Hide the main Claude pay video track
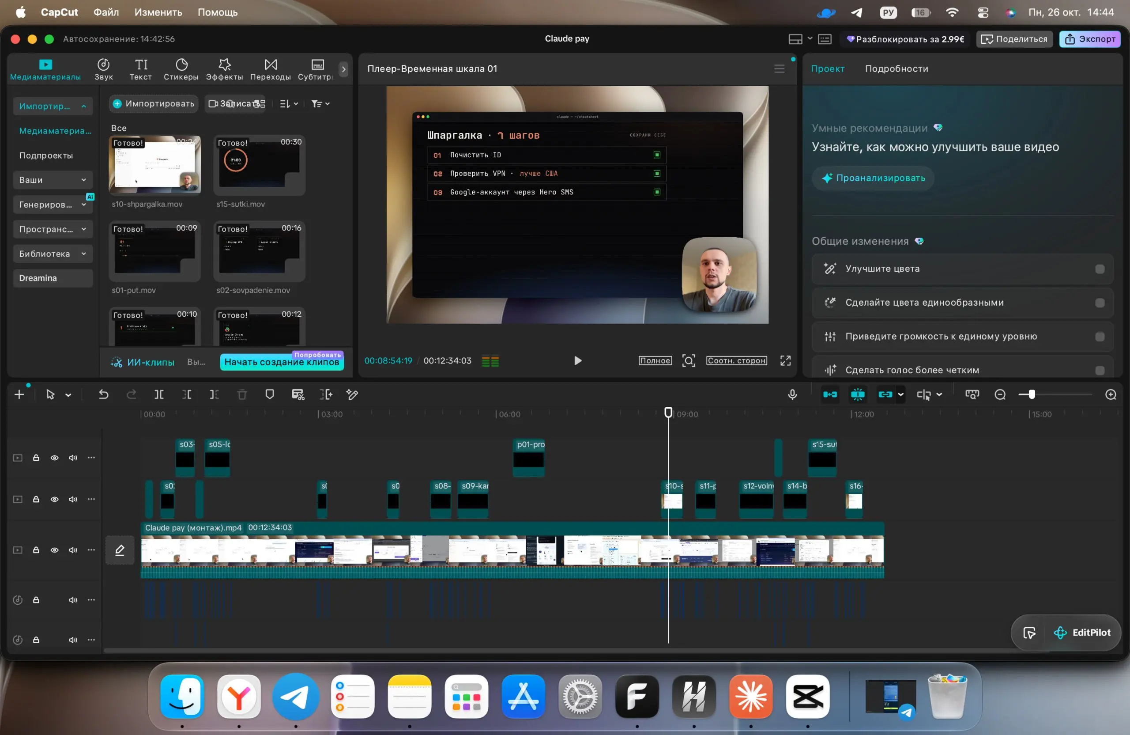The width and height of the screenshot is (1130, 735). click(55, 550)
